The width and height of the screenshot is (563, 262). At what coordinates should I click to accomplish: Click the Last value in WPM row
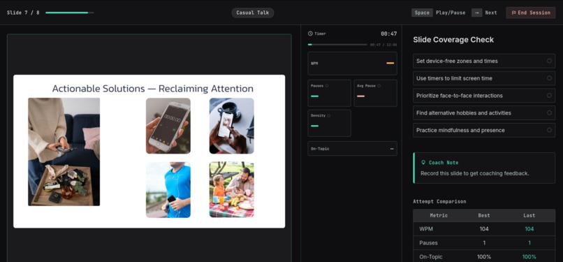click(529, 229)
